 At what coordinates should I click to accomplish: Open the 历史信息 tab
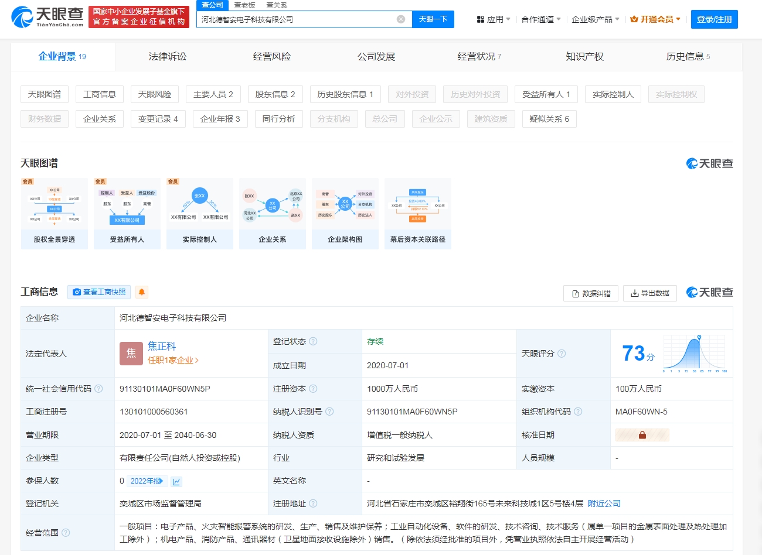tap(688, 56)
